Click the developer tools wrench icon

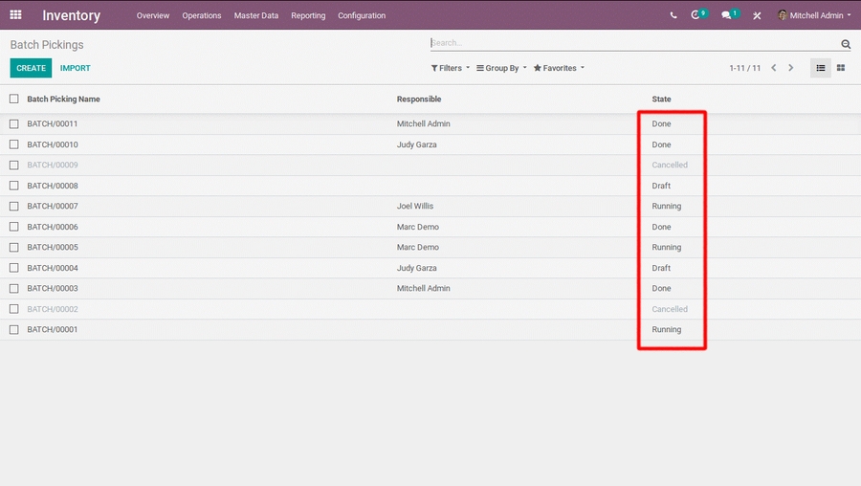tap(757, 15)
